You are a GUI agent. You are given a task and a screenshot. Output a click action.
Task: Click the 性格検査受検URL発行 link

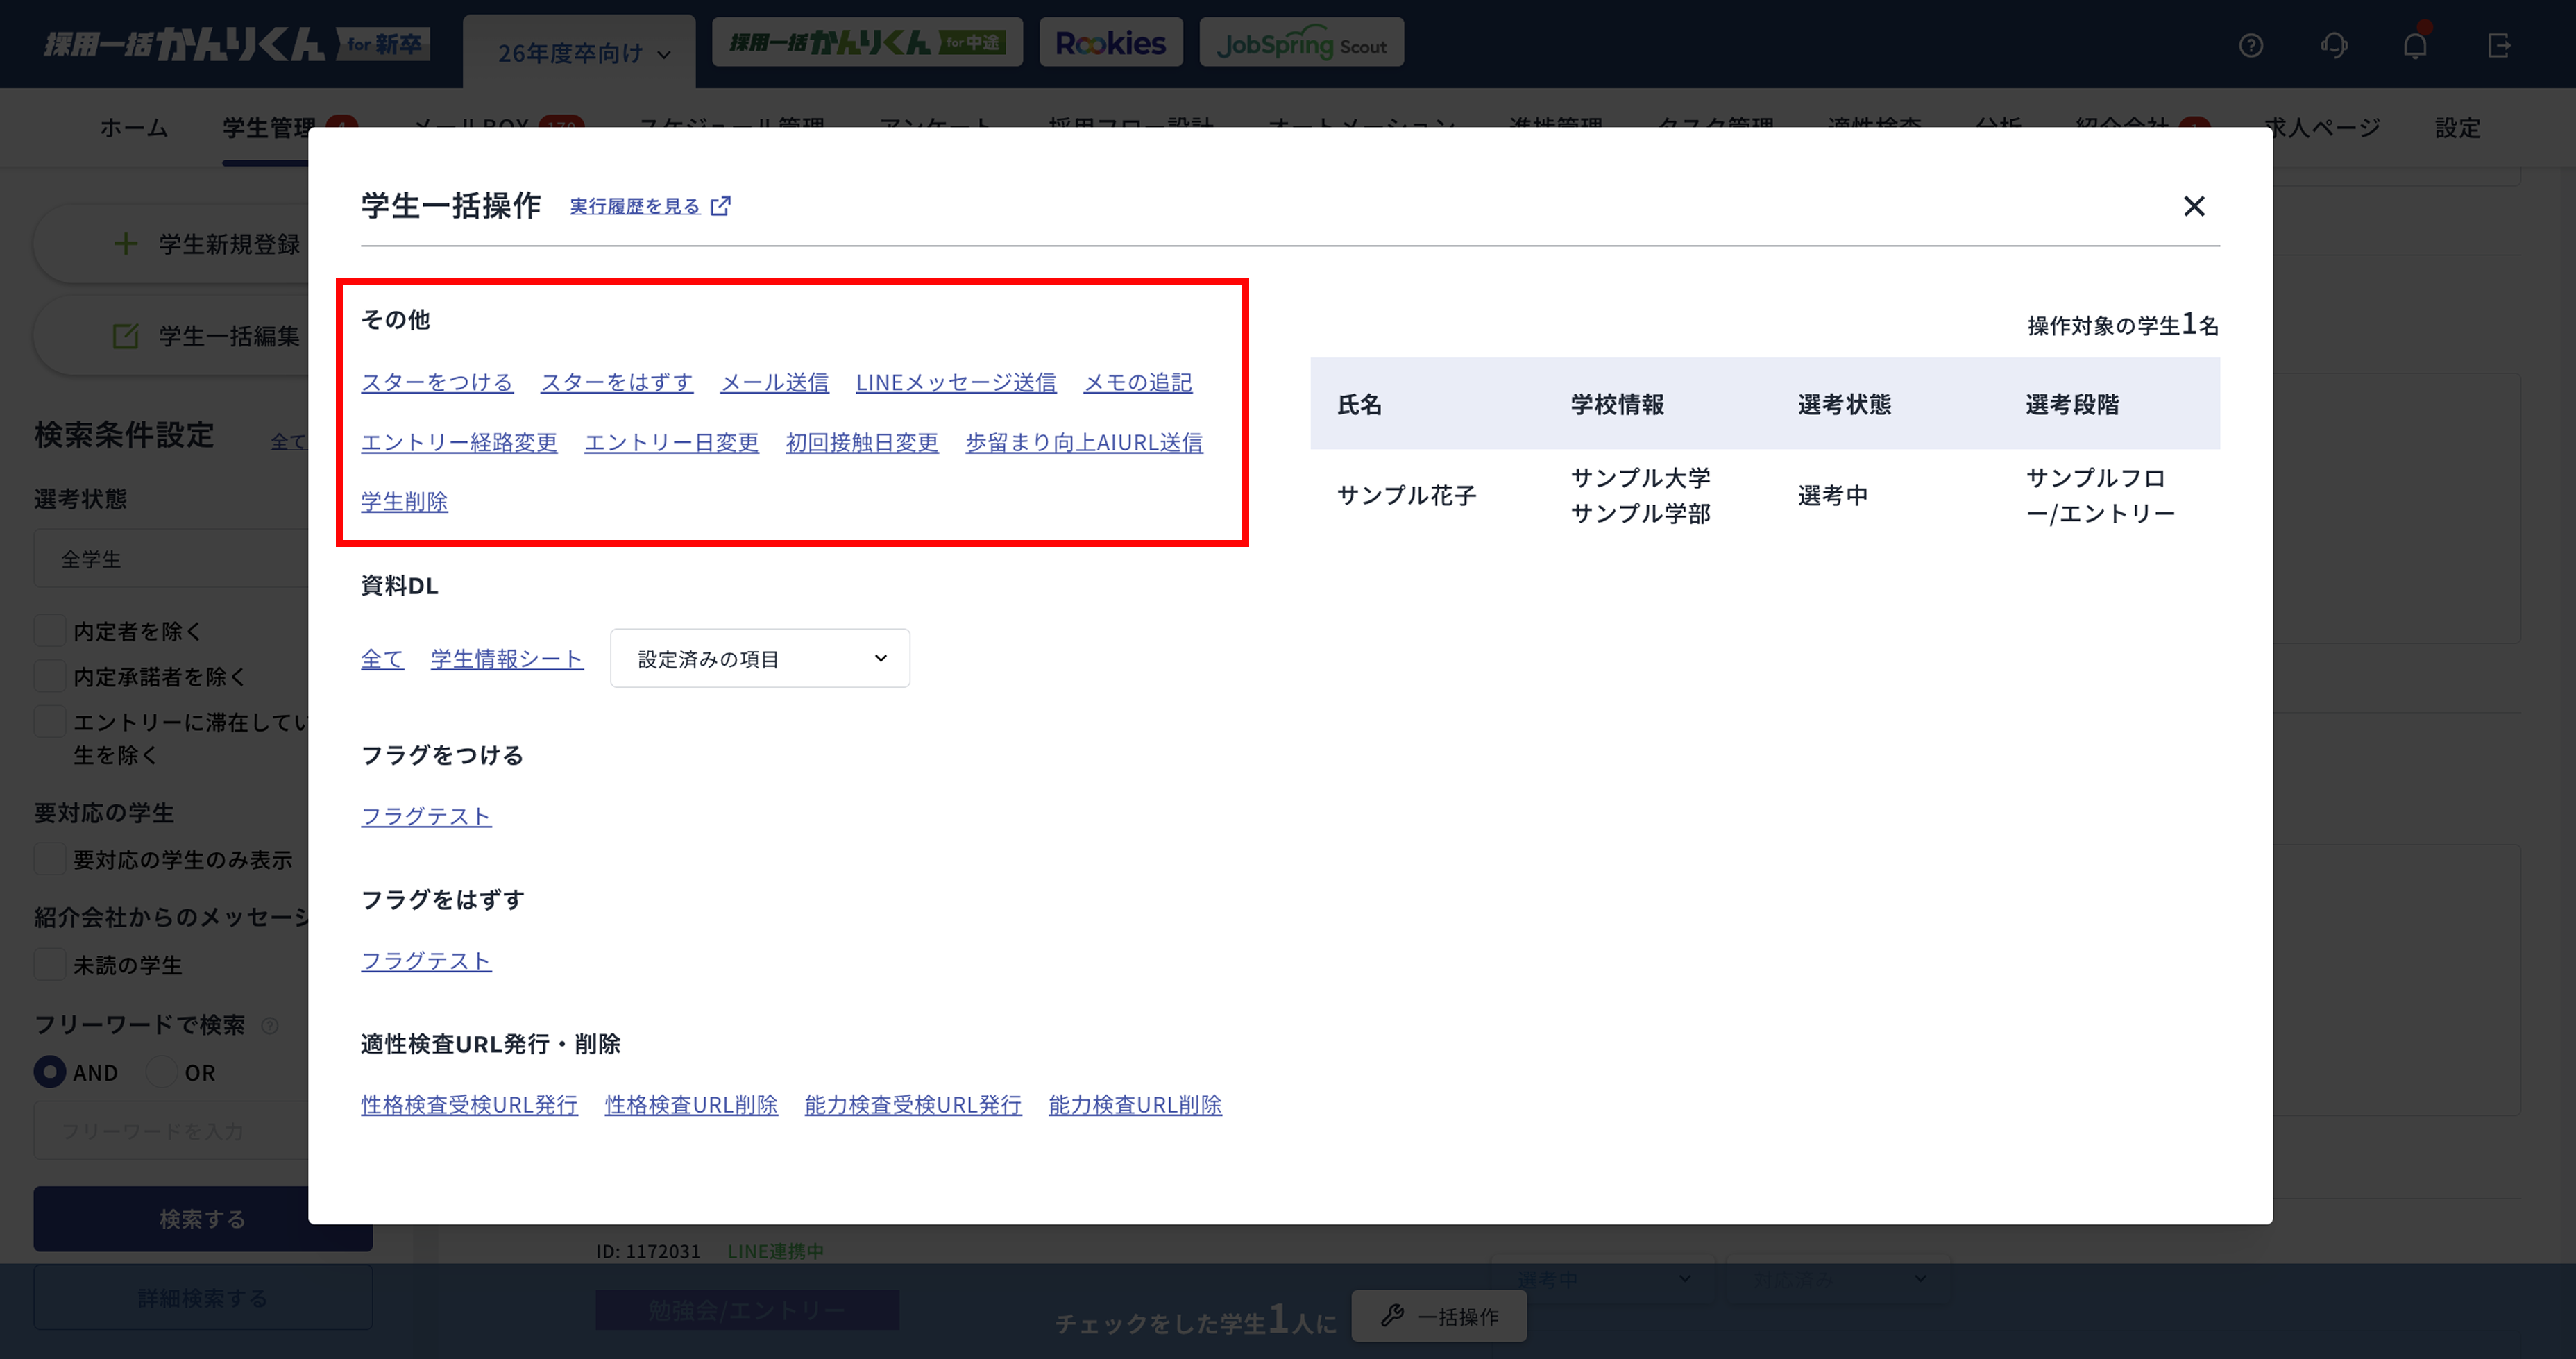469,1105
